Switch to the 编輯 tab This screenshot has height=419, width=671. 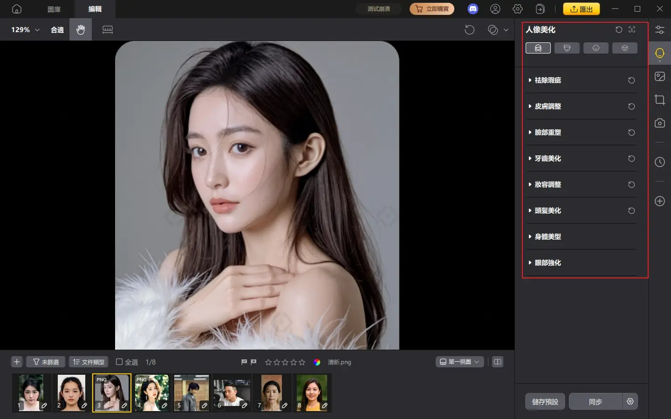coord(95,8)
